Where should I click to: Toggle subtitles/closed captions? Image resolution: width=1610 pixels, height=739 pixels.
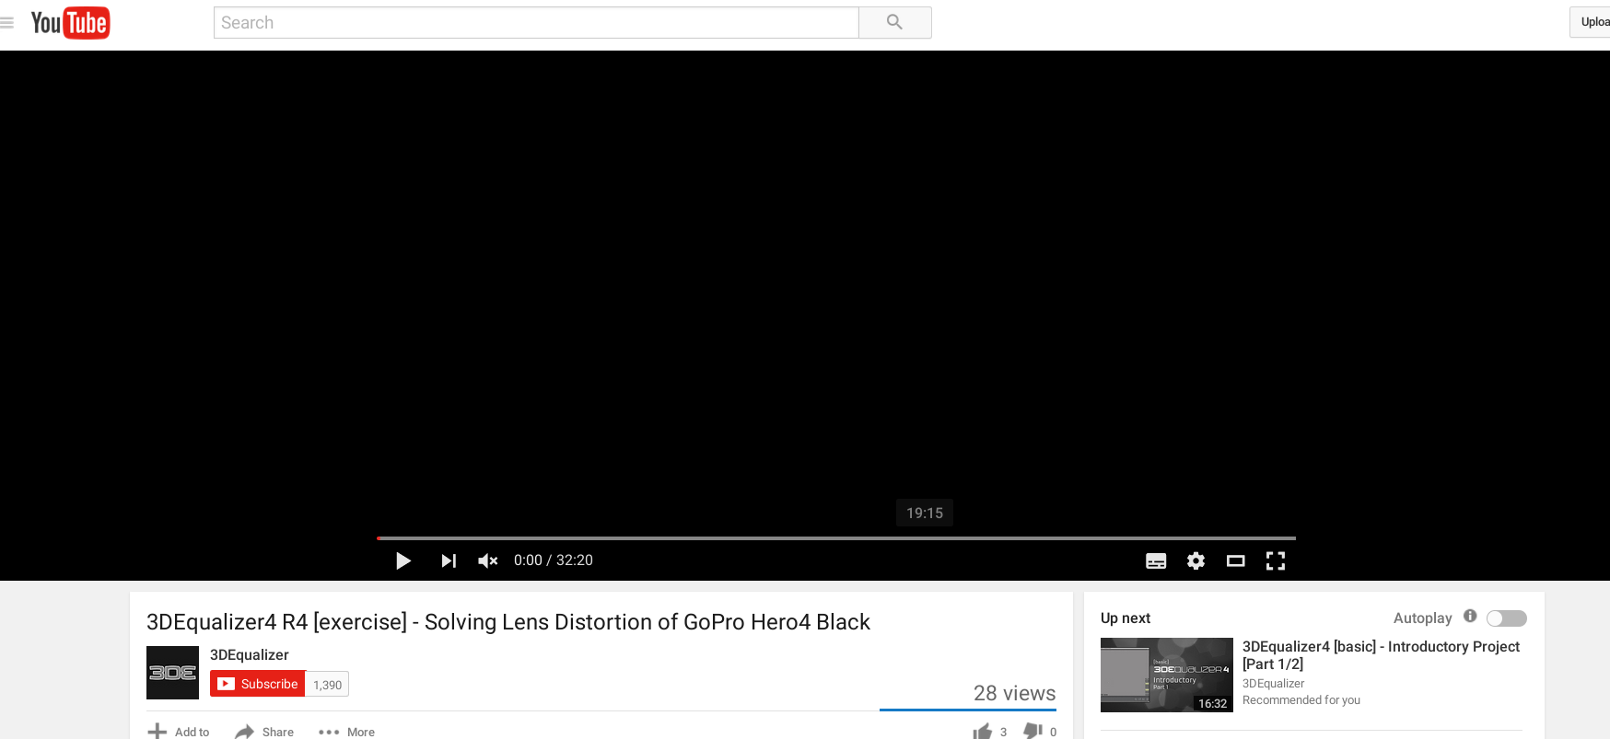point(1156,560)
